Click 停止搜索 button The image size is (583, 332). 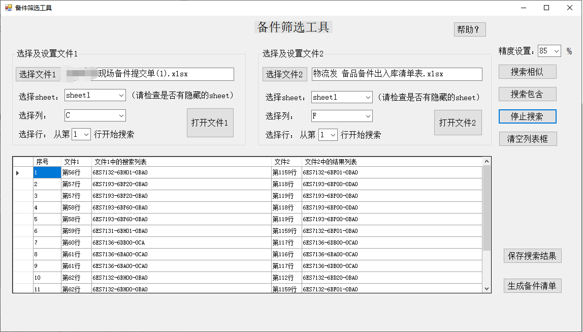click(x=527, y=116)
